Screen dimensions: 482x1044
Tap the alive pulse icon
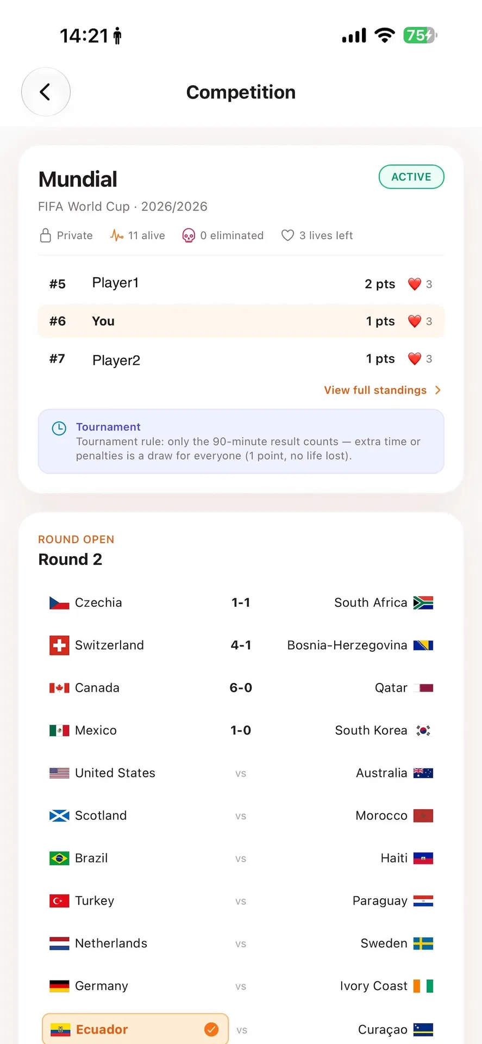(x=117, y=235)
